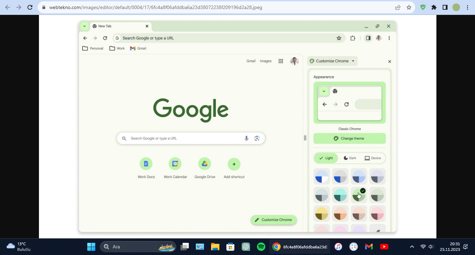
Task: Click the Ara search box on the taskbar
Action: [x=138, y=247]
